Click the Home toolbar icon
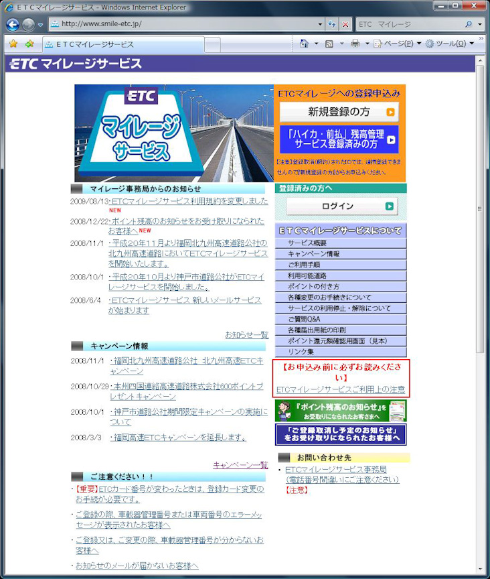This screenshot has width=490, height=579. point(304,44)
